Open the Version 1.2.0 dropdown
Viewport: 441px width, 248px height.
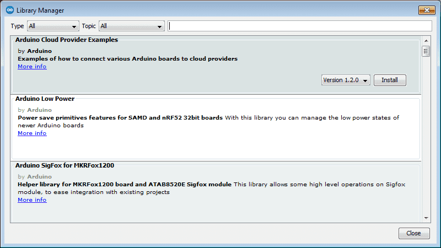346,80
